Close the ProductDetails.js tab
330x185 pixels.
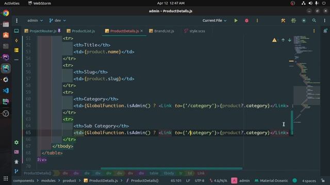[x=142, y=31]
